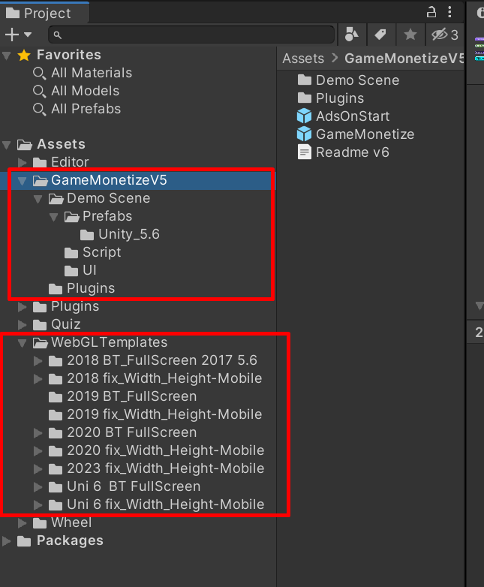Open Search by Label tag icon
The image size is (484, 587).
[x=380, y=35]
